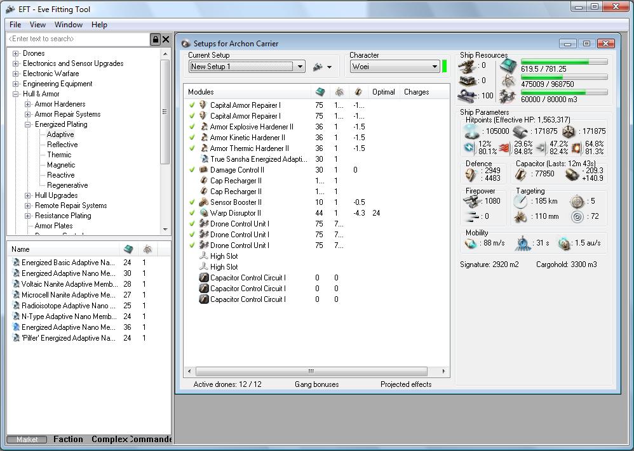Click the calibration icon showing 100
634x451 pixels.
click(466, 96)
